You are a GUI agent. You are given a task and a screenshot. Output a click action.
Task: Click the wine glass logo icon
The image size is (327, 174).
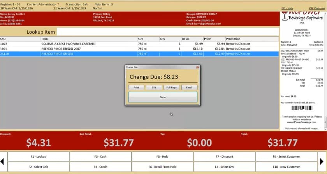[x=285, y=16]
